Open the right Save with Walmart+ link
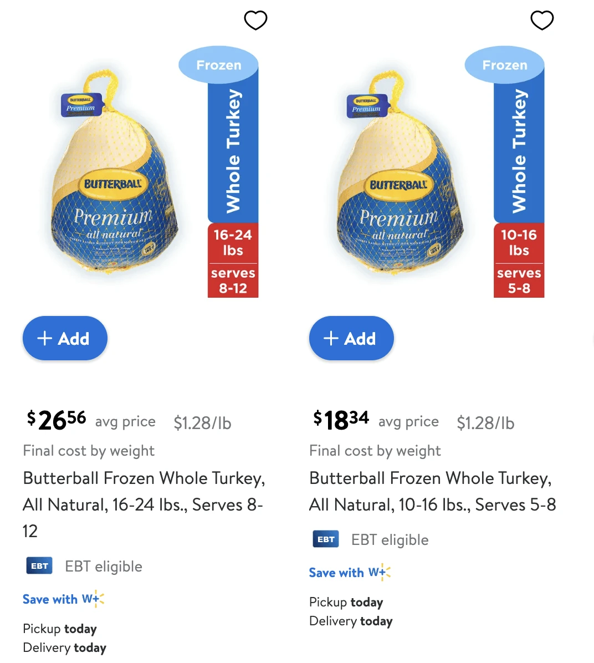The height and width of the screenshot is (663, 594). pos(337,573)
